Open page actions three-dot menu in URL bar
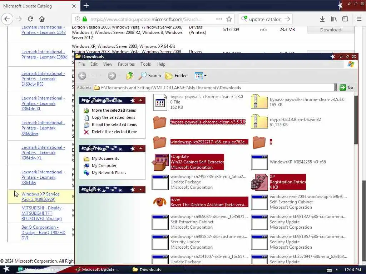366x274 pixels. pyautogui.click(x=219, y=19)
